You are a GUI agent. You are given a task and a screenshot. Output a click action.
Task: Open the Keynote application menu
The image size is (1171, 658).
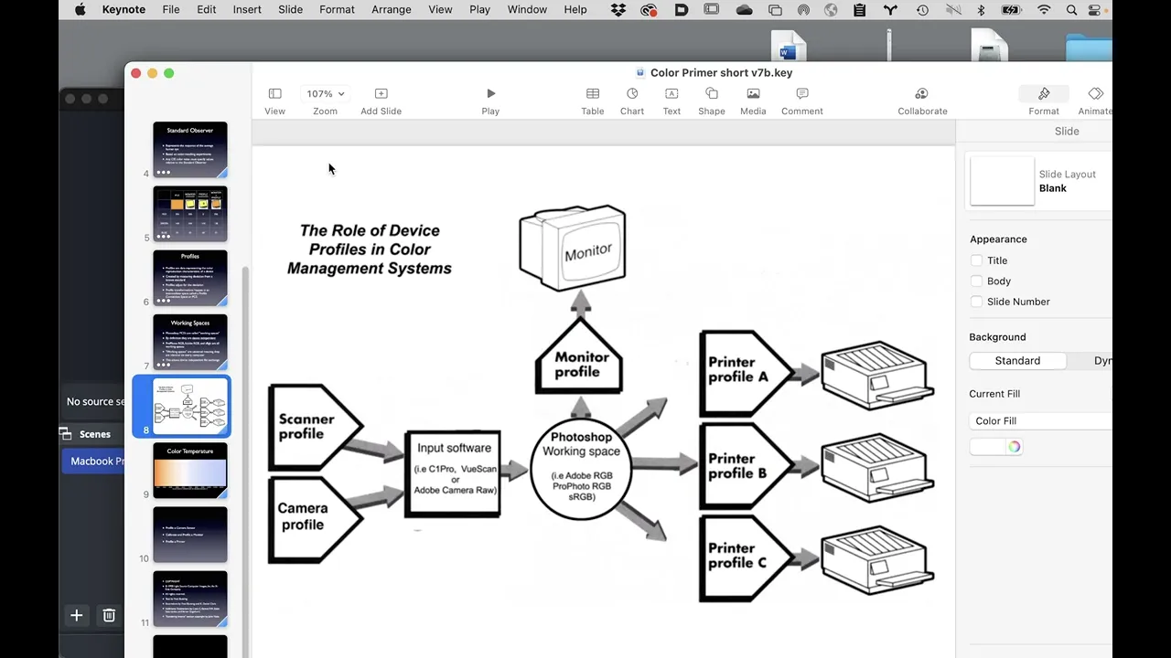[x=124, y=9]
